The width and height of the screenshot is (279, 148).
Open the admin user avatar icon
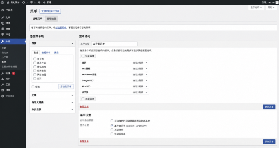(x=277, y=3)
